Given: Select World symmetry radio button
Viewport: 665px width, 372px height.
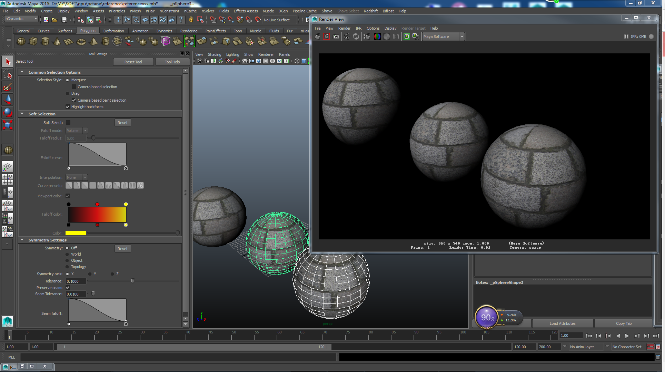Looking at the screenshot, I should [x=68, y=255].
